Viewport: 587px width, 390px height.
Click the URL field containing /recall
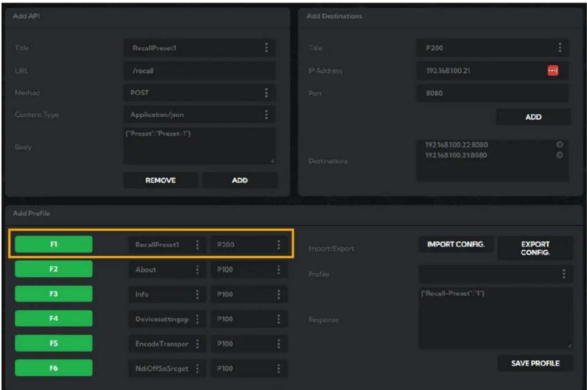pyautogui.click(x=199, y=71)
